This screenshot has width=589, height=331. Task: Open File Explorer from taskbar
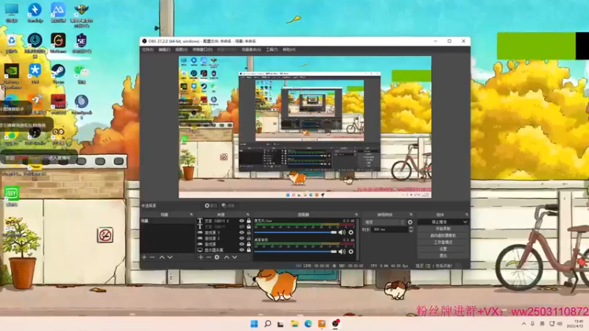(294, 324)
